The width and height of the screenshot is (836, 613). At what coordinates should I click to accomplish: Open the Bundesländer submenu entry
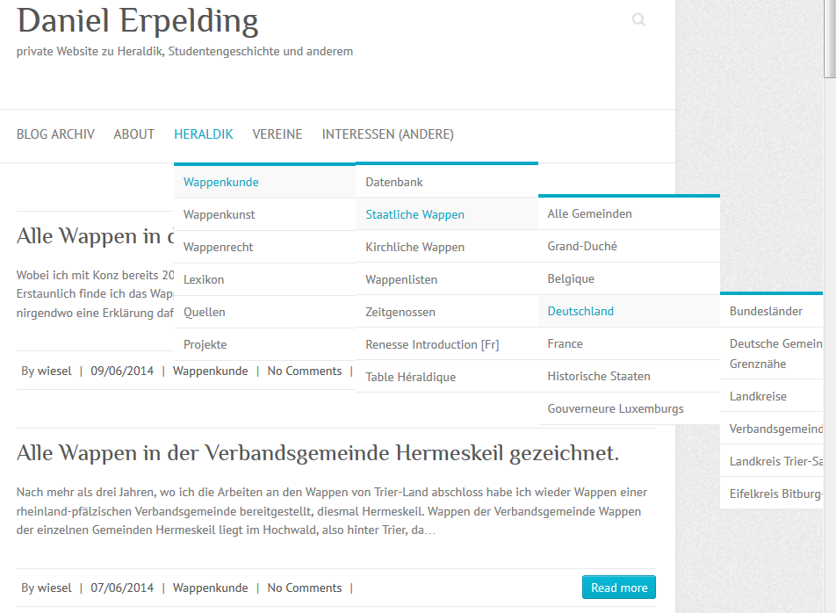(x=766, y=312)
